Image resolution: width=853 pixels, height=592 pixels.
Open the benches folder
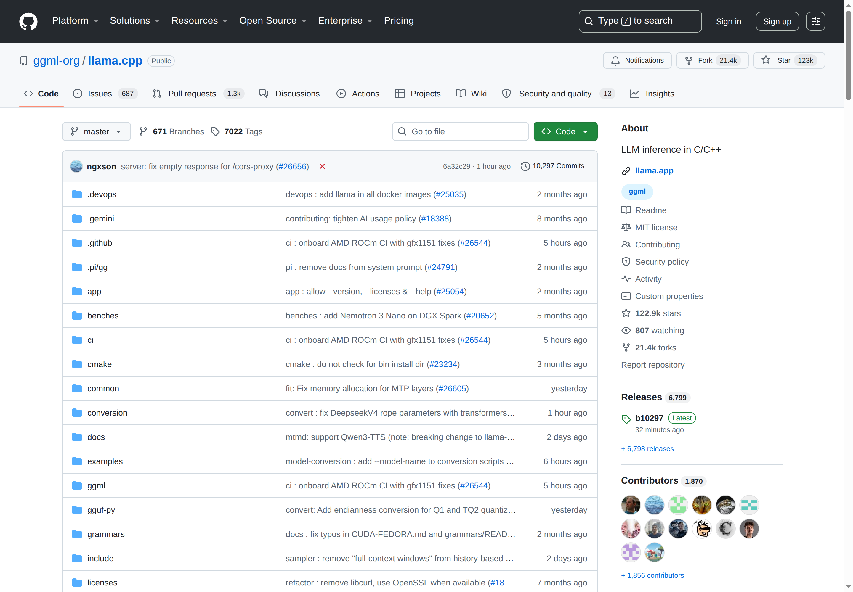[x=103, y=316]
